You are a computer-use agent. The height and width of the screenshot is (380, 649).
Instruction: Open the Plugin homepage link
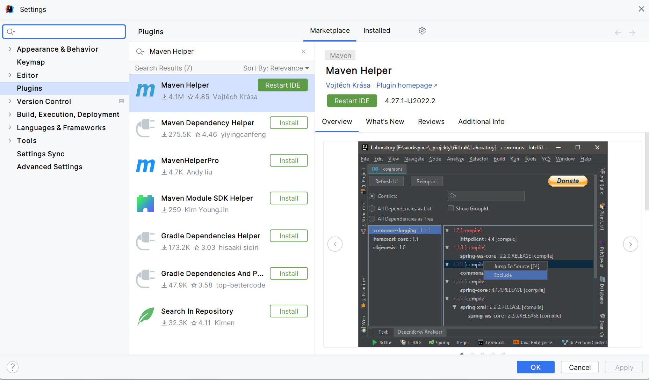(x=407, y=85)
